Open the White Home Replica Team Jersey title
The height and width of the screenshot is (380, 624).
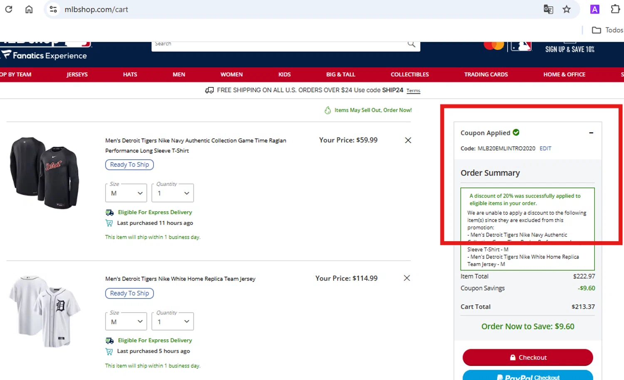(x=180, y=279)
